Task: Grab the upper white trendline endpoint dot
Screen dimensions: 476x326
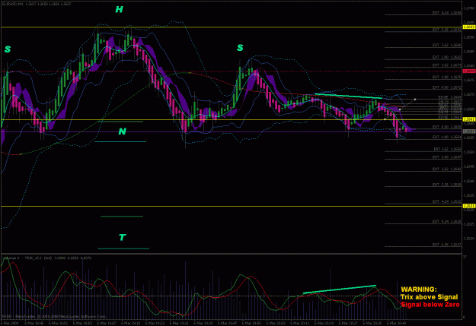Action: pos(415,100)
